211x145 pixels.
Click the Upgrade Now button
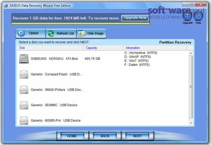click(135, 18)
